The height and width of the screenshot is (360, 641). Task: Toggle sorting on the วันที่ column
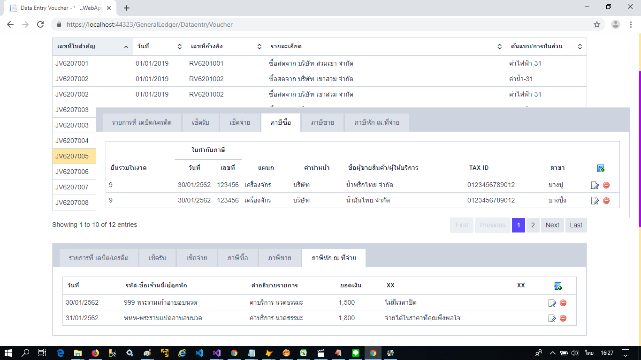tap(179, 46)
